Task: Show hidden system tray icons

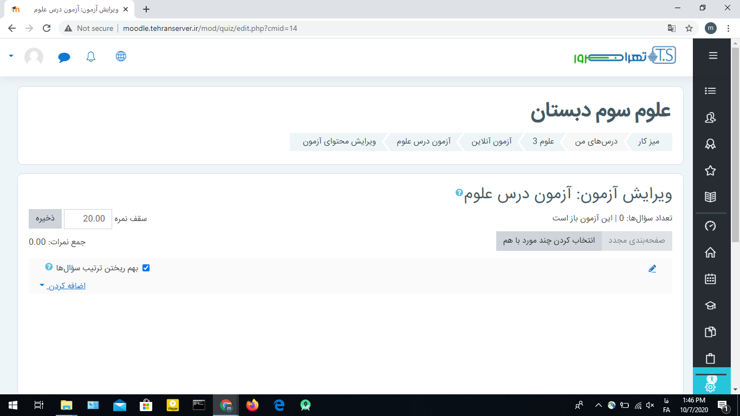Action: coord(598,405)
